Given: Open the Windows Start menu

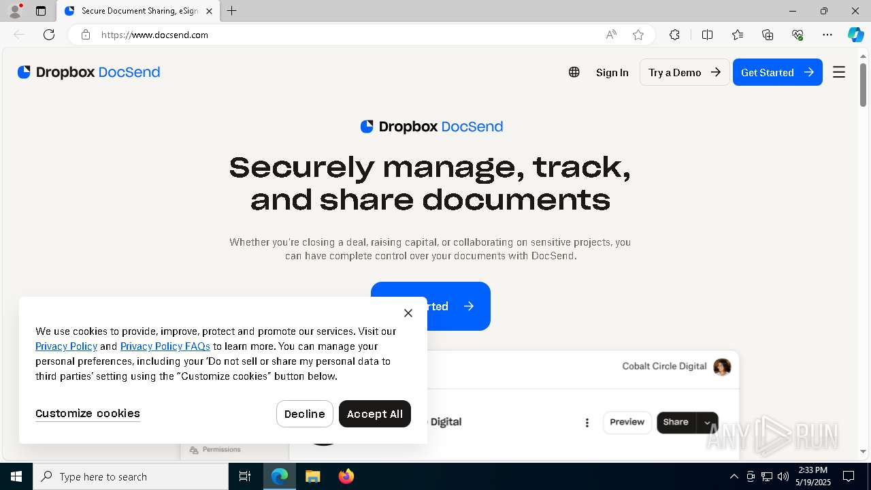Looking at the screenshot, I should (16, 476).
